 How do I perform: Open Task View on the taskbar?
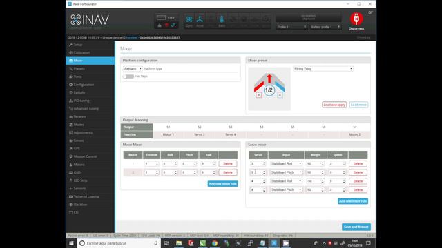(x=166, y=243)
